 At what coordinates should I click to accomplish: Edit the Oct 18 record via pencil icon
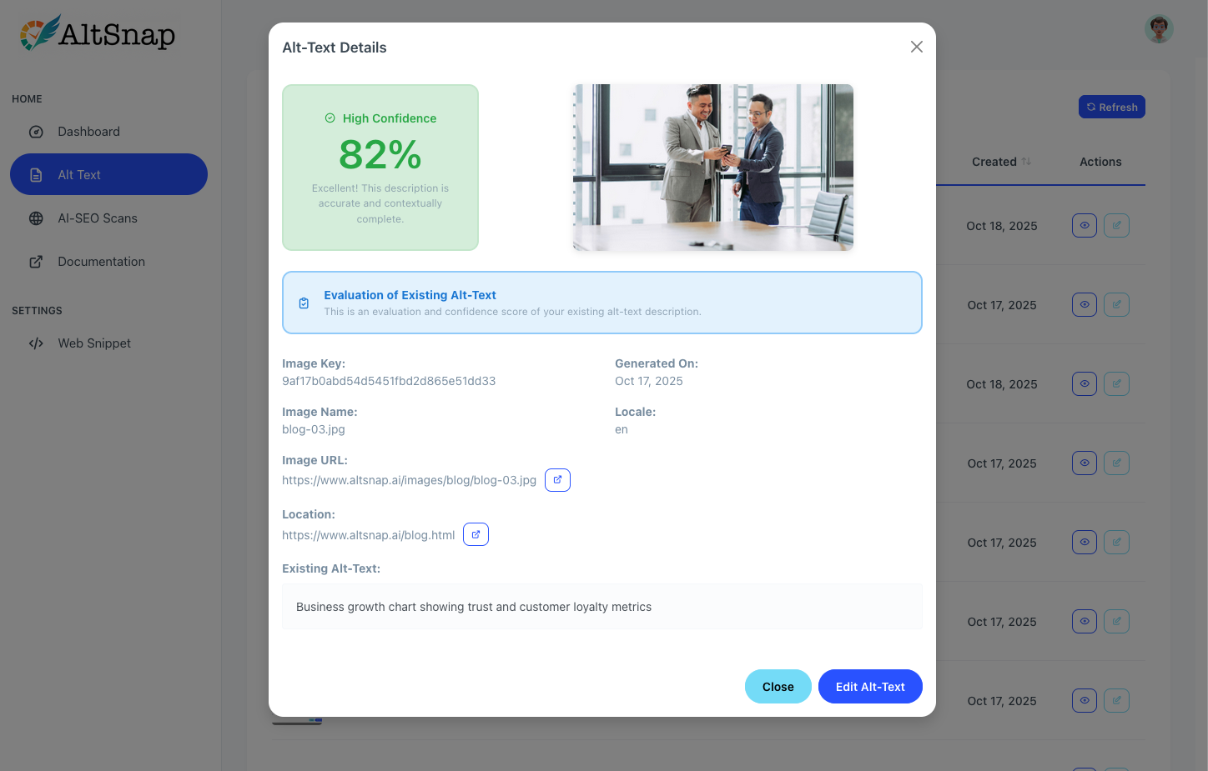coord(1116,225)
